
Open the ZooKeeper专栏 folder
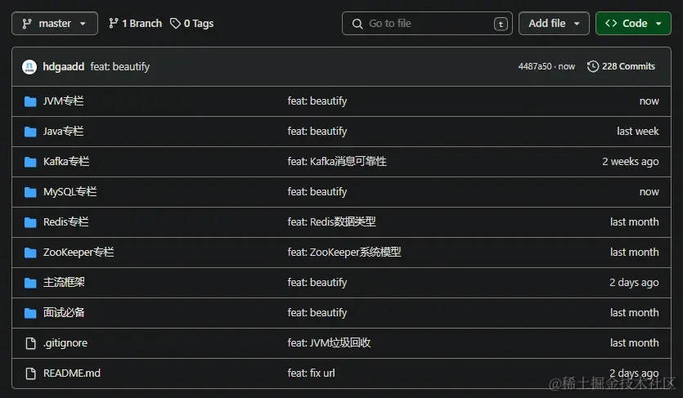tap(79, 253)
